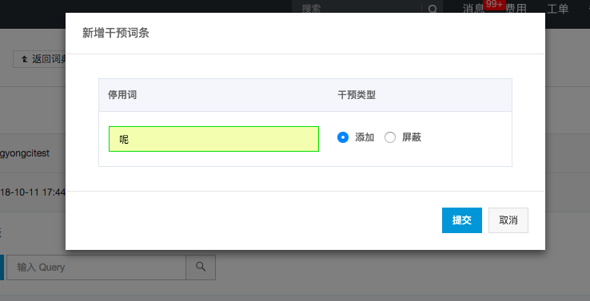Screen dimensions: 590x301
Task: Go back using the 返回词典 button
Action: click(40, 59)
